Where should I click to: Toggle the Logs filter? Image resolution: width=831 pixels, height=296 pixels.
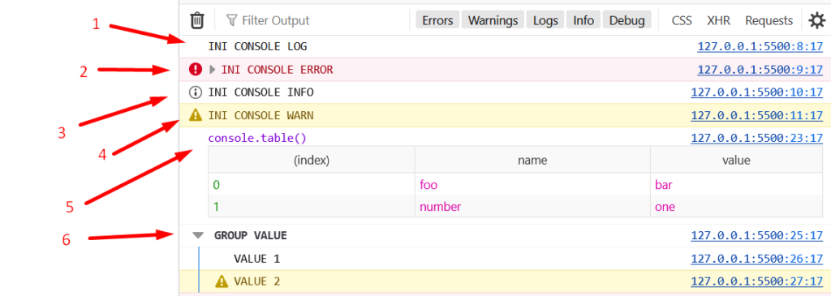(x=546, y=20)
